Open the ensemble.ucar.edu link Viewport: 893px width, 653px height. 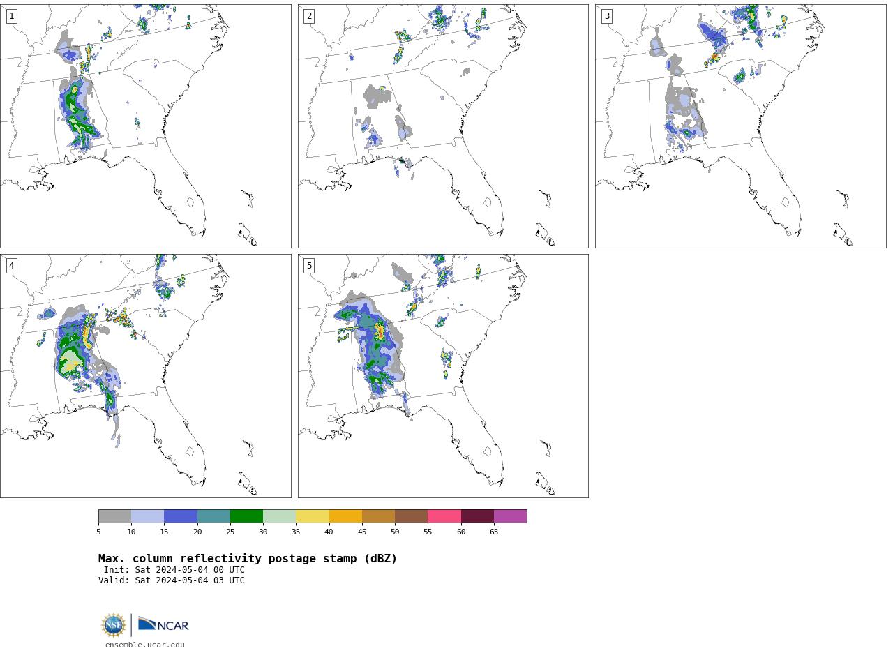click(x=145, y=645)
